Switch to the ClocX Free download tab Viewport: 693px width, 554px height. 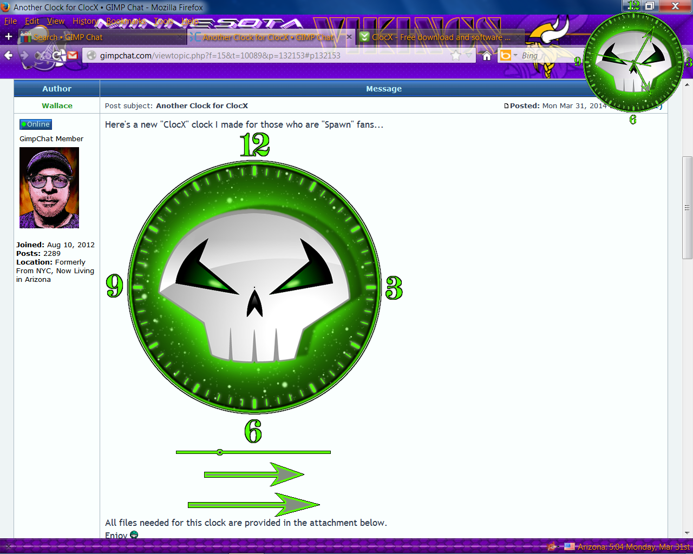pyautogui.click(x=441, y=37)
